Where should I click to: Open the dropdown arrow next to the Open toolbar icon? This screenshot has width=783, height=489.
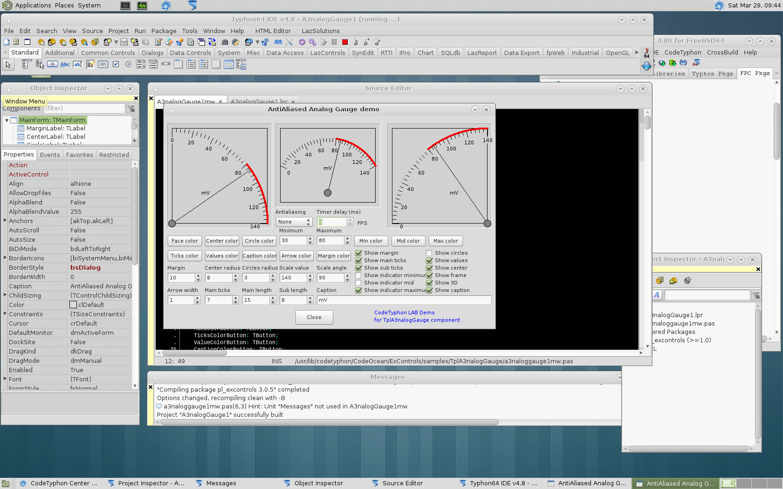(116, 42)
